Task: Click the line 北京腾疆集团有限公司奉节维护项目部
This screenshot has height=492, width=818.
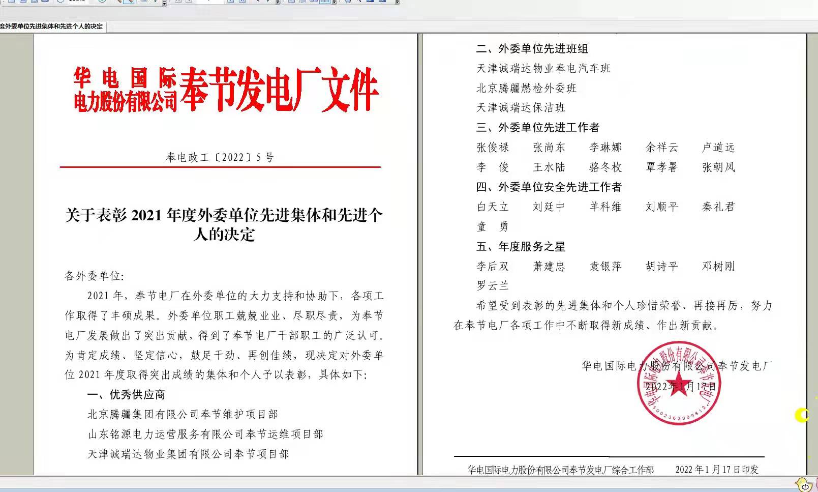Action: (x=183, y=414)
